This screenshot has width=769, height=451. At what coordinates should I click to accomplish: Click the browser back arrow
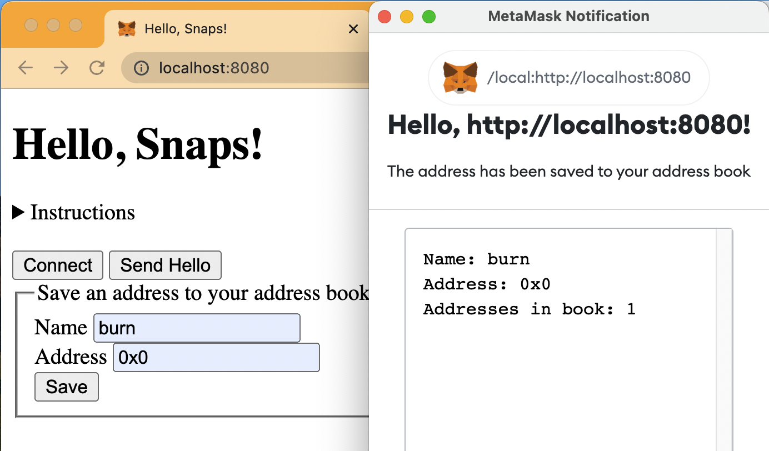pyautogui.click(x=26, y=68)
